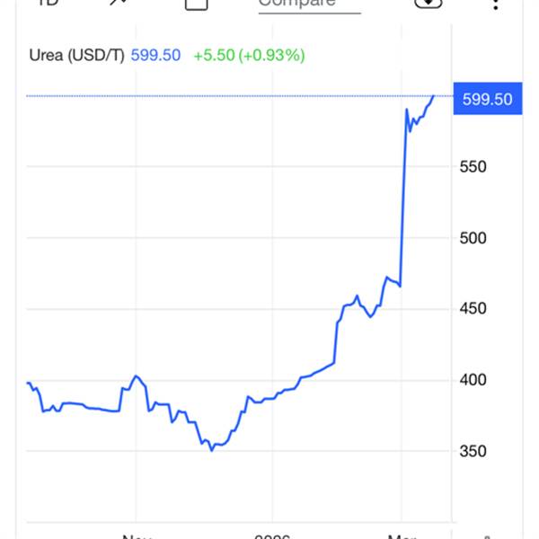Open the date range calendar icon

[196, 4]
